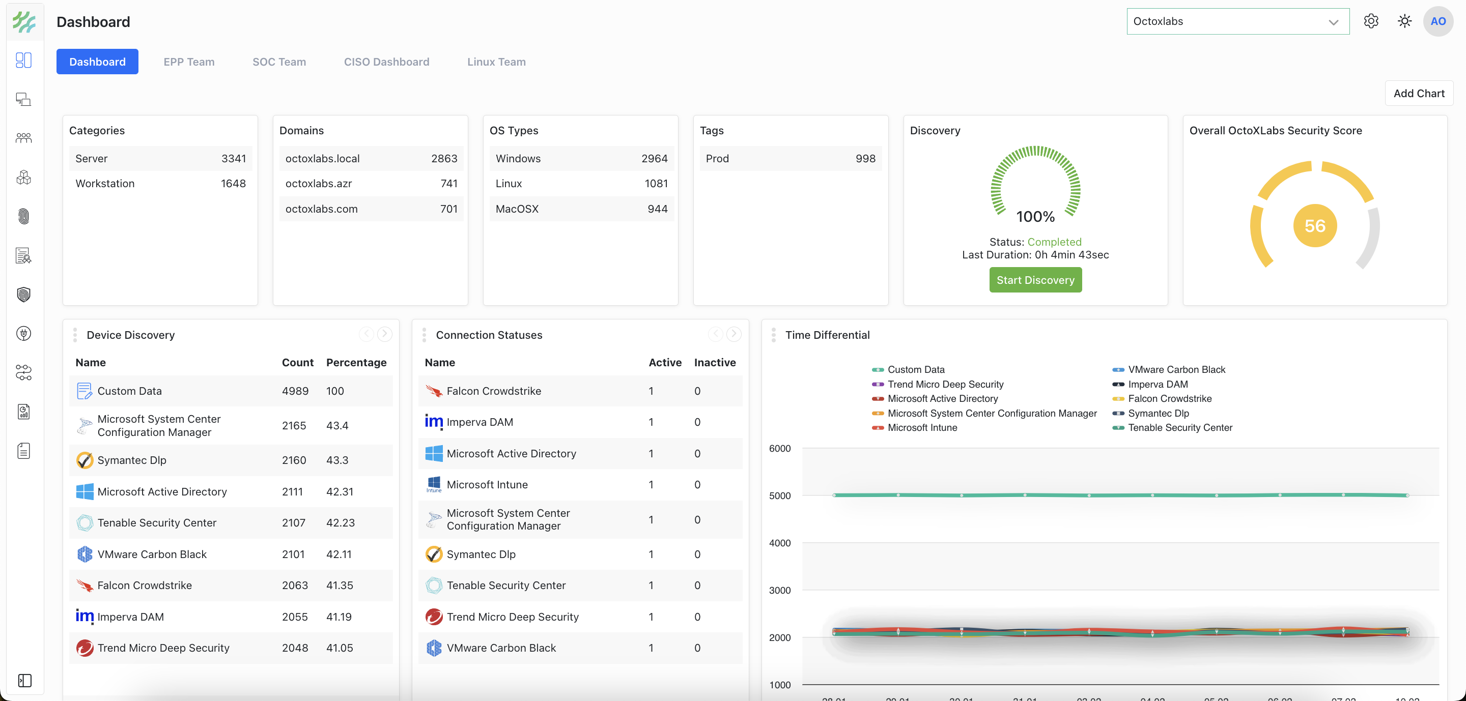Viewport: 1466px width, 701px height.
Task: Switch to the SOC Team tab
Action: coord(279,62)
